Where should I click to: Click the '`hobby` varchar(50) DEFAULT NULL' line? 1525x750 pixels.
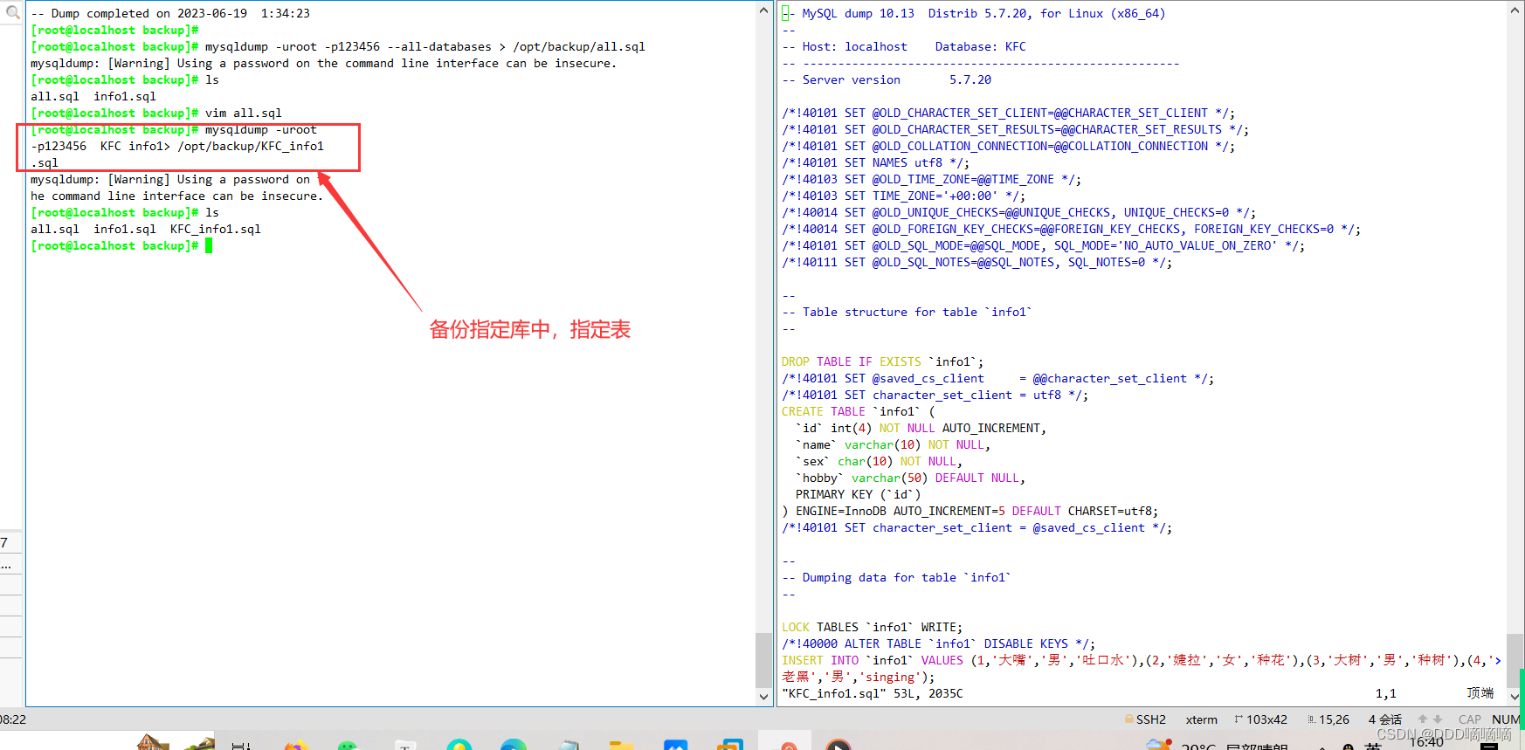click(x=911, y=478)
